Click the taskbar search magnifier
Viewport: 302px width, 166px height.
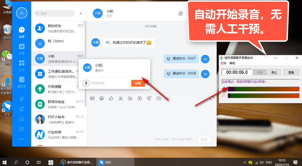click(16, 162)
